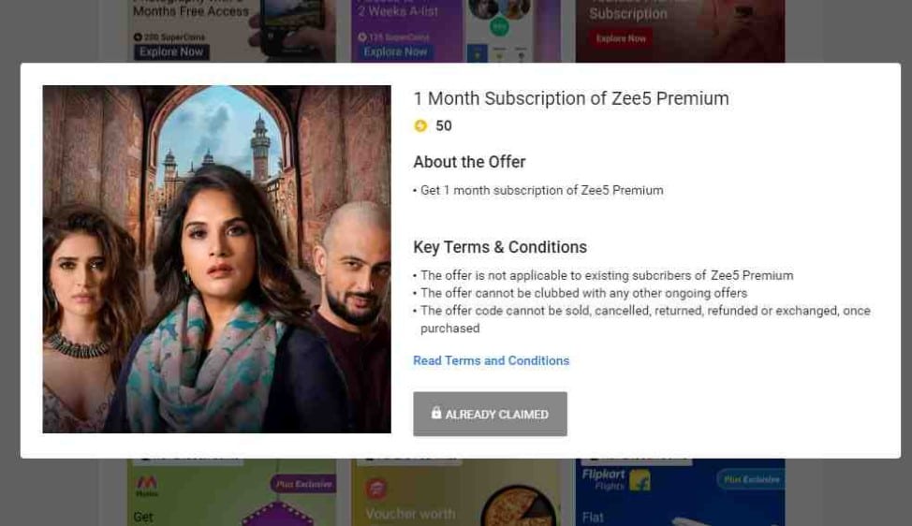This screenshot has width=912, height=526.
Task: Click the 1 Month Subscription Zee5 title
Action: (x=570, y=98)
